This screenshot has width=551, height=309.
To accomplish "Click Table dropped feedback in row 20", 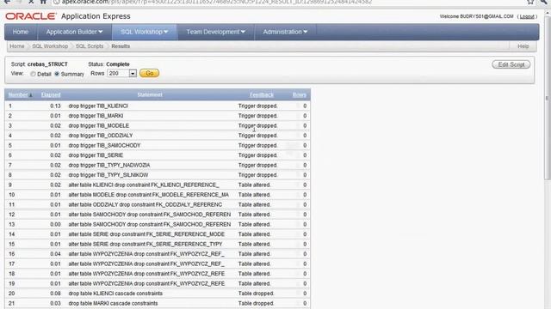I will [x=256, y=294].
